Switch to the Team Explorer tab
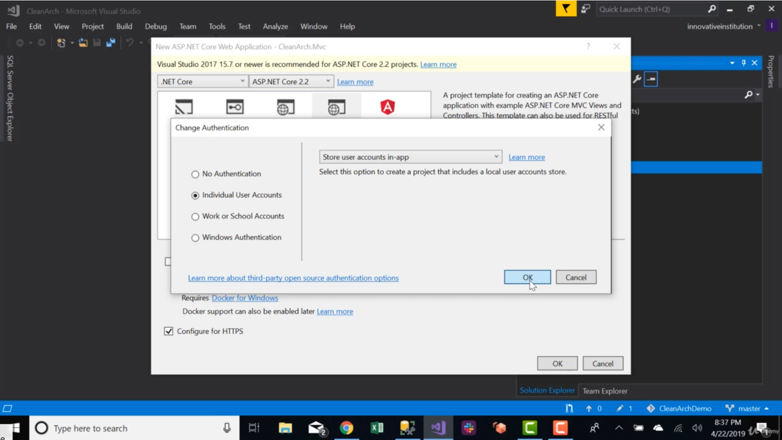This screenshot has width=782, height=440. coord(605,391)
